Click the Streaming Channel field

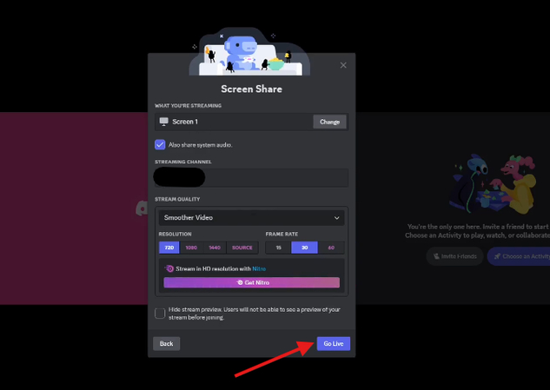251,177
